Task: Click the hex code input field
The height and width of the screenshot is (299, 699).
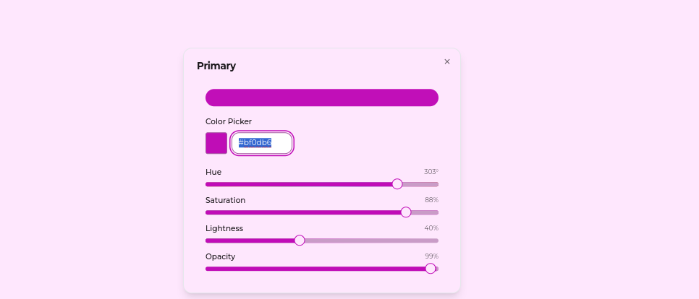Action: 262,143
